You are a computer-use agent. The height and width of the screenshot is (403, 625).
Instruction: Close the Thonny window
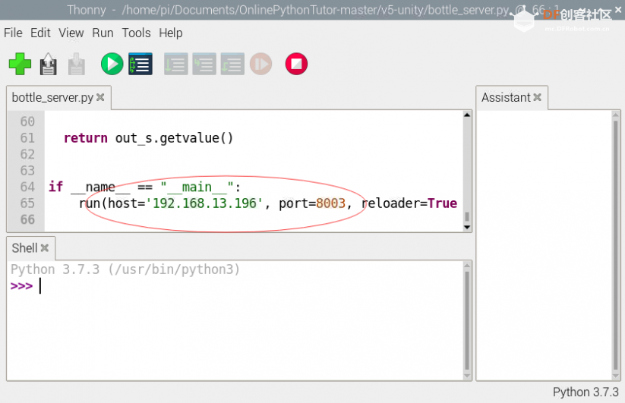coord(618,10)
